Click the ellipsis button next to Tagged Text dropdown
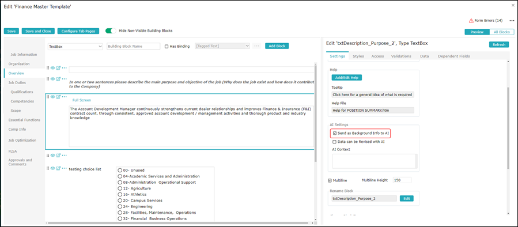 256,46
